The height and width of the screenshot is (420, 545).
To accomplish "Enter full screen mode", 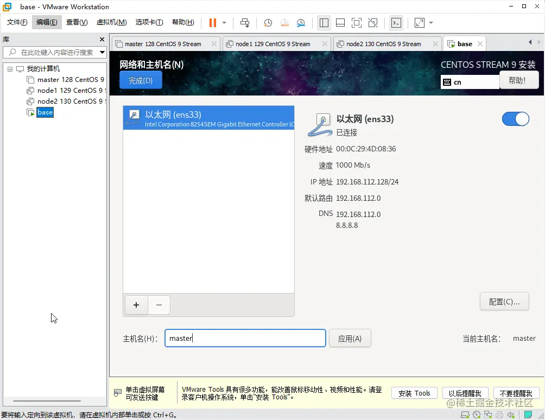I will coord(357,23).
